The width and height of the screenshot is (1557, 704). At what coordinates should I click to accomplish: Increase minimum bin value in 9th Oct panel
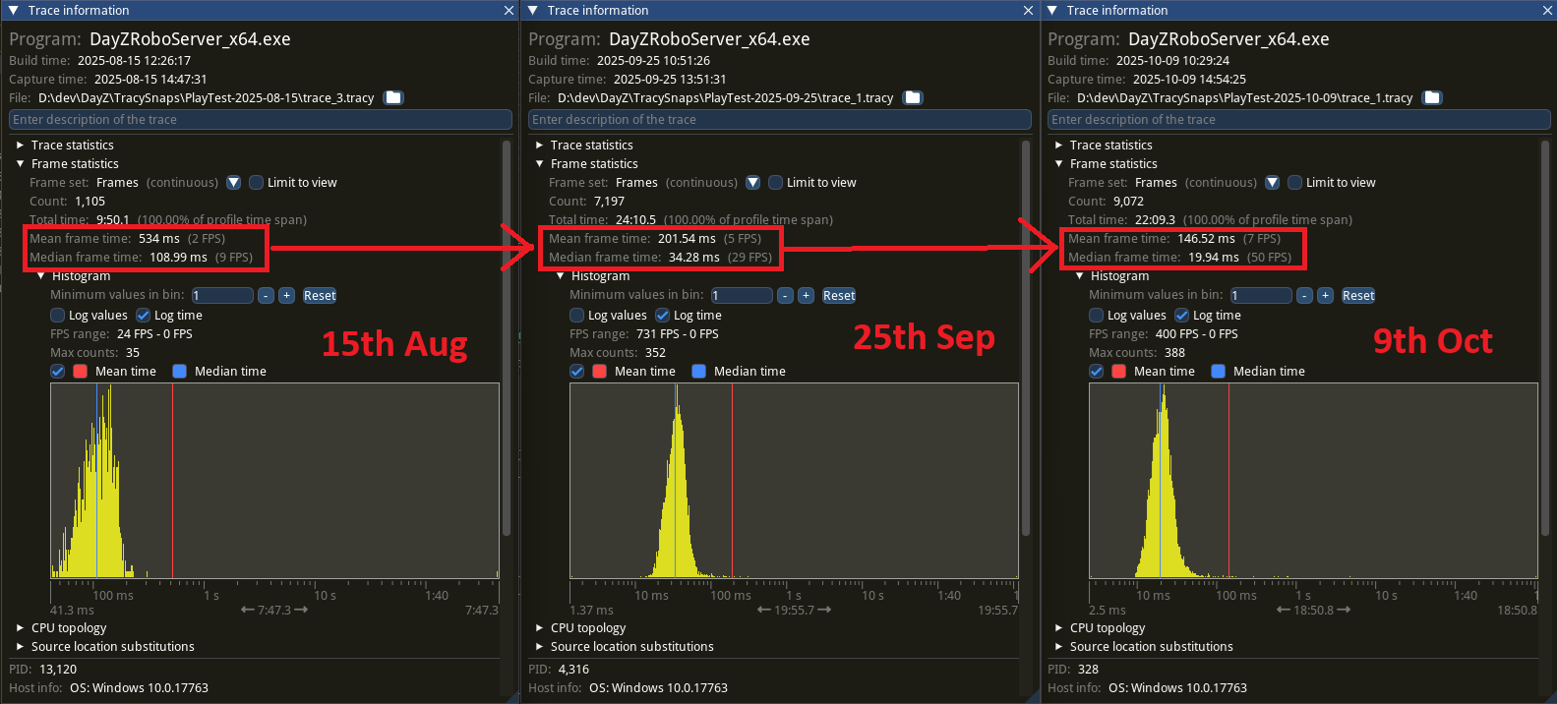pyautogui.click(x=1325, y=296)
